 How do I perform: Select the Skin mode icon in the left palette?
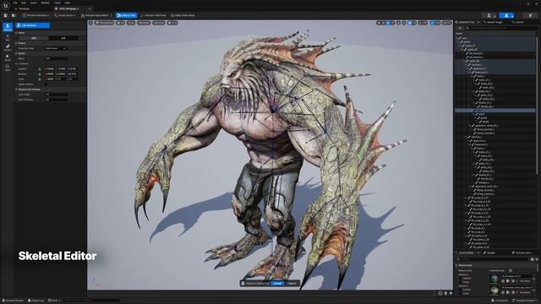coord(8,37)
